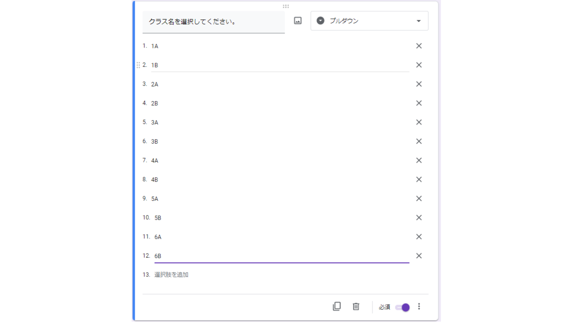Toggle the 必須 required switch
This screenshot has width=573, height=322.
click(402, 307)
